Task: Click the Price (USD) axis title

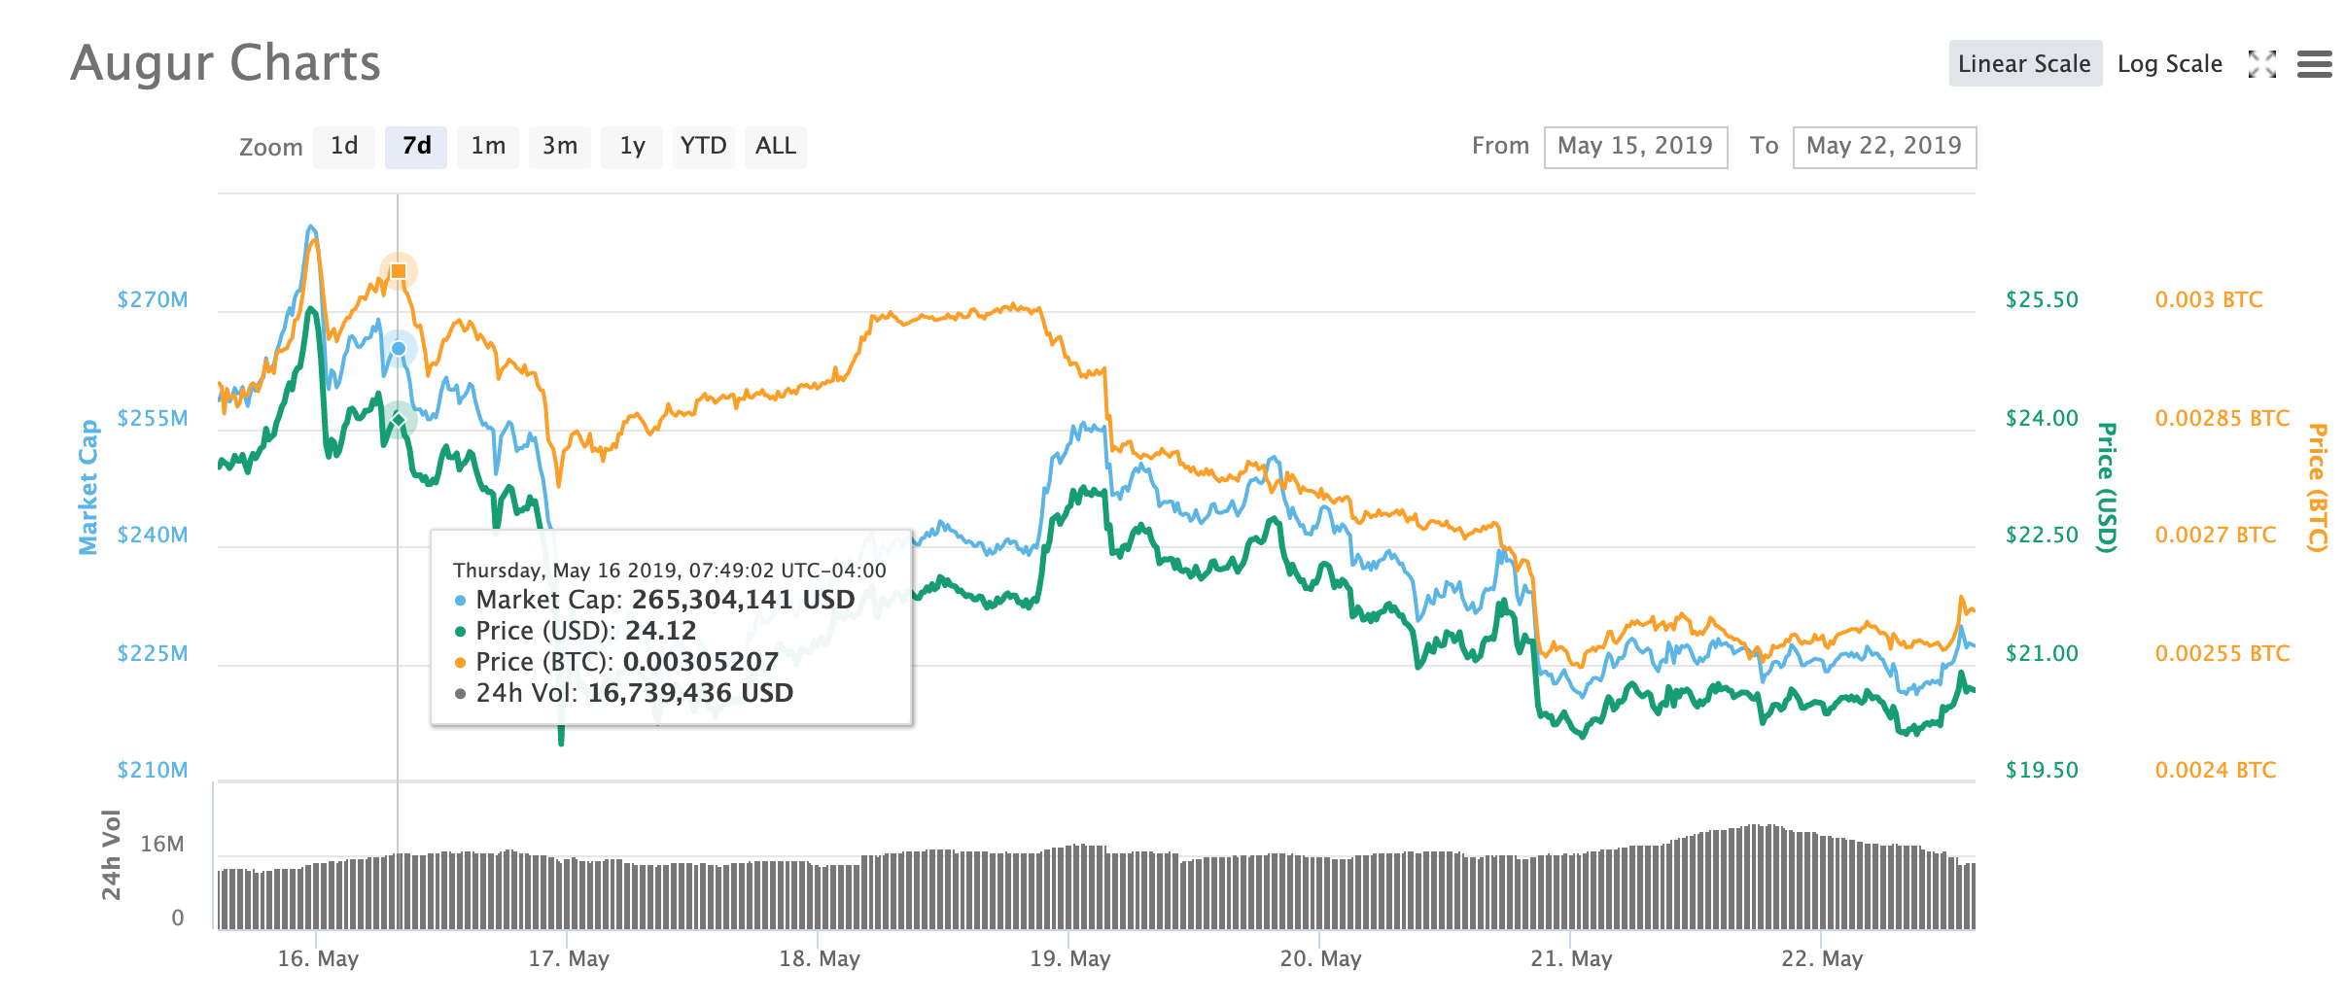Action: pyautogui.click(x=2106, y=487)
